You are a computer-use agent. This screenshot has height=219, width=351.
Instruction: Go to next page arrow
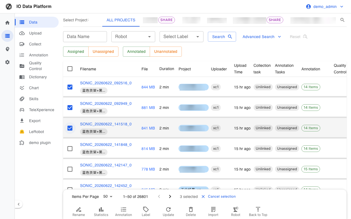[x=170, y=197]
